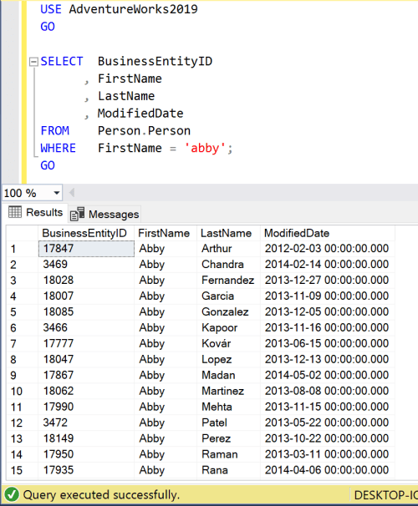Click last name Kovár cell
Viewport: 418px width, 506px height.
tap(228, 343)
